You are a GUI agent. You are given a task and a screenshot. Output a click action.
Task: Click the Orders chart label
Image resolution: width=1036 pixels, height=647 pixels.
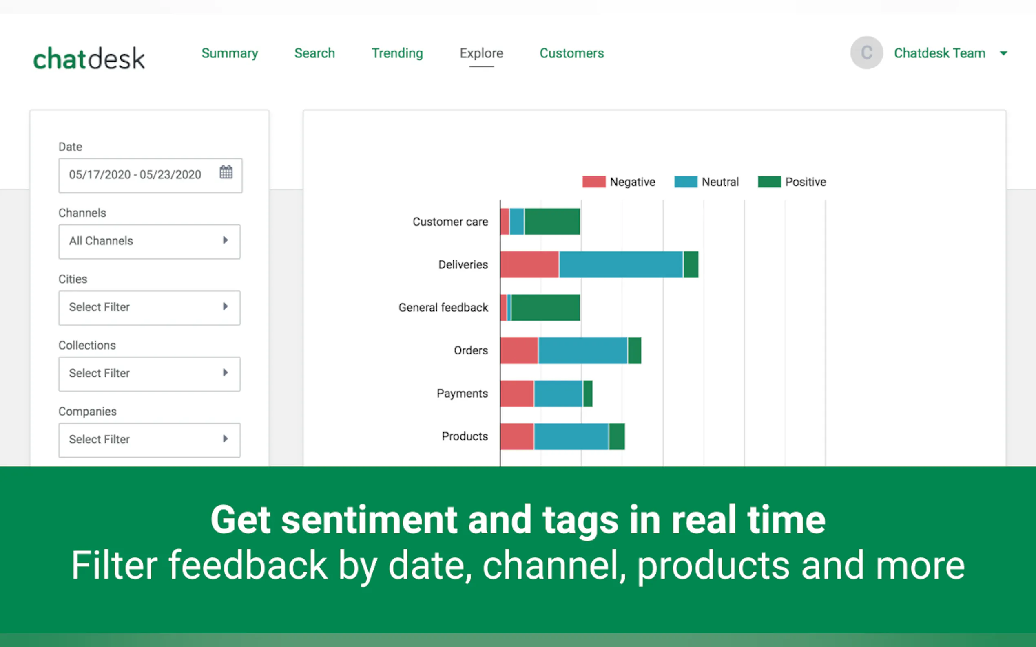pos(471,350)
